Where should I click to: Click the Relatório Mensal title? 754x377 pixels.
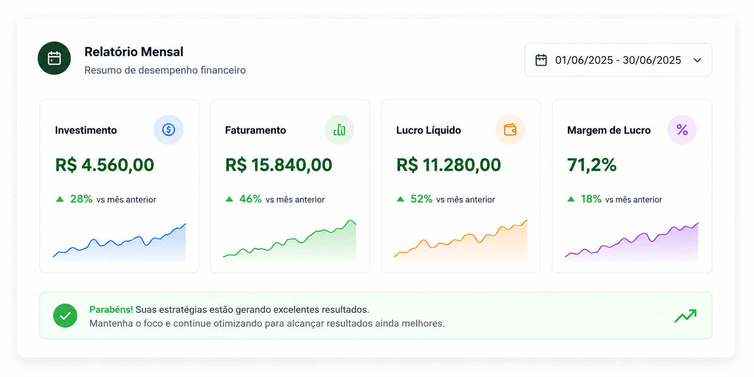pos(134,52)
